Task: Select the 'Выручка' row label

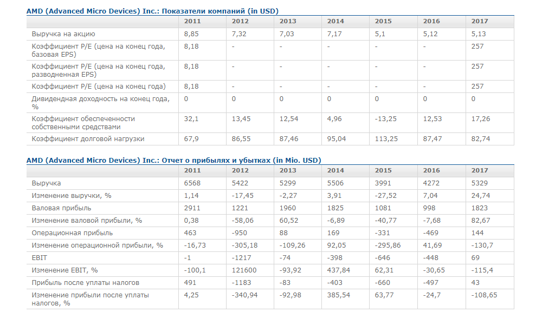Action: click(46, 183)
